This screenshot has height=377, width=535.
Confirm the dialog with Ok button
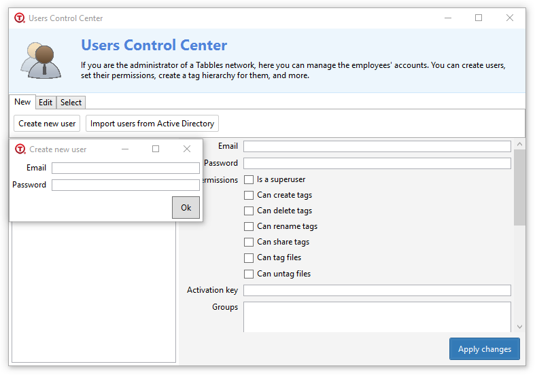pos(186,208)
